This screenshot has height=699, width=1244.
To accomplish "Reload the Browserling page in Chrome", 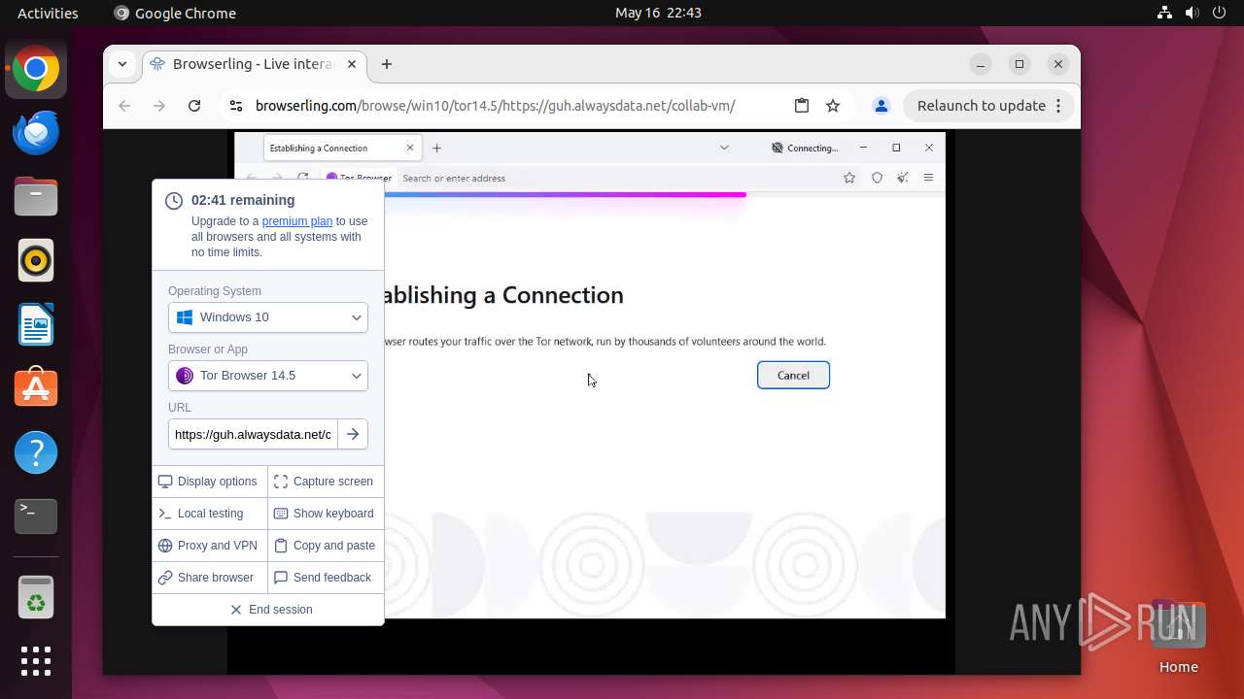I will coord(194,106).
